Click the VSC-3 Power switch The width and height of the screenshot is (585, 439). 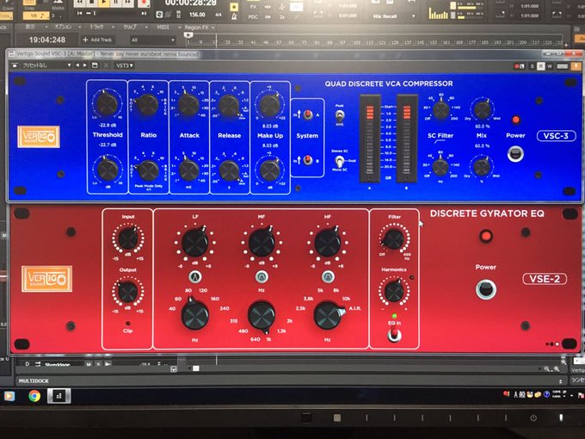tap(515, 153)
